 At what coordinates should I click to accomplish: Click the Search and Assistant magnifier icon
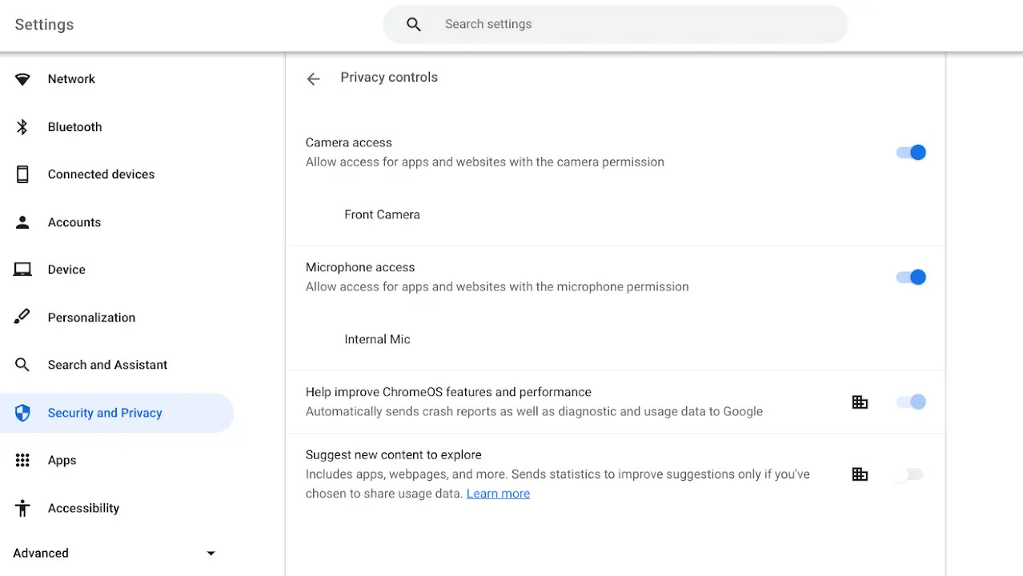click(22, 365)
